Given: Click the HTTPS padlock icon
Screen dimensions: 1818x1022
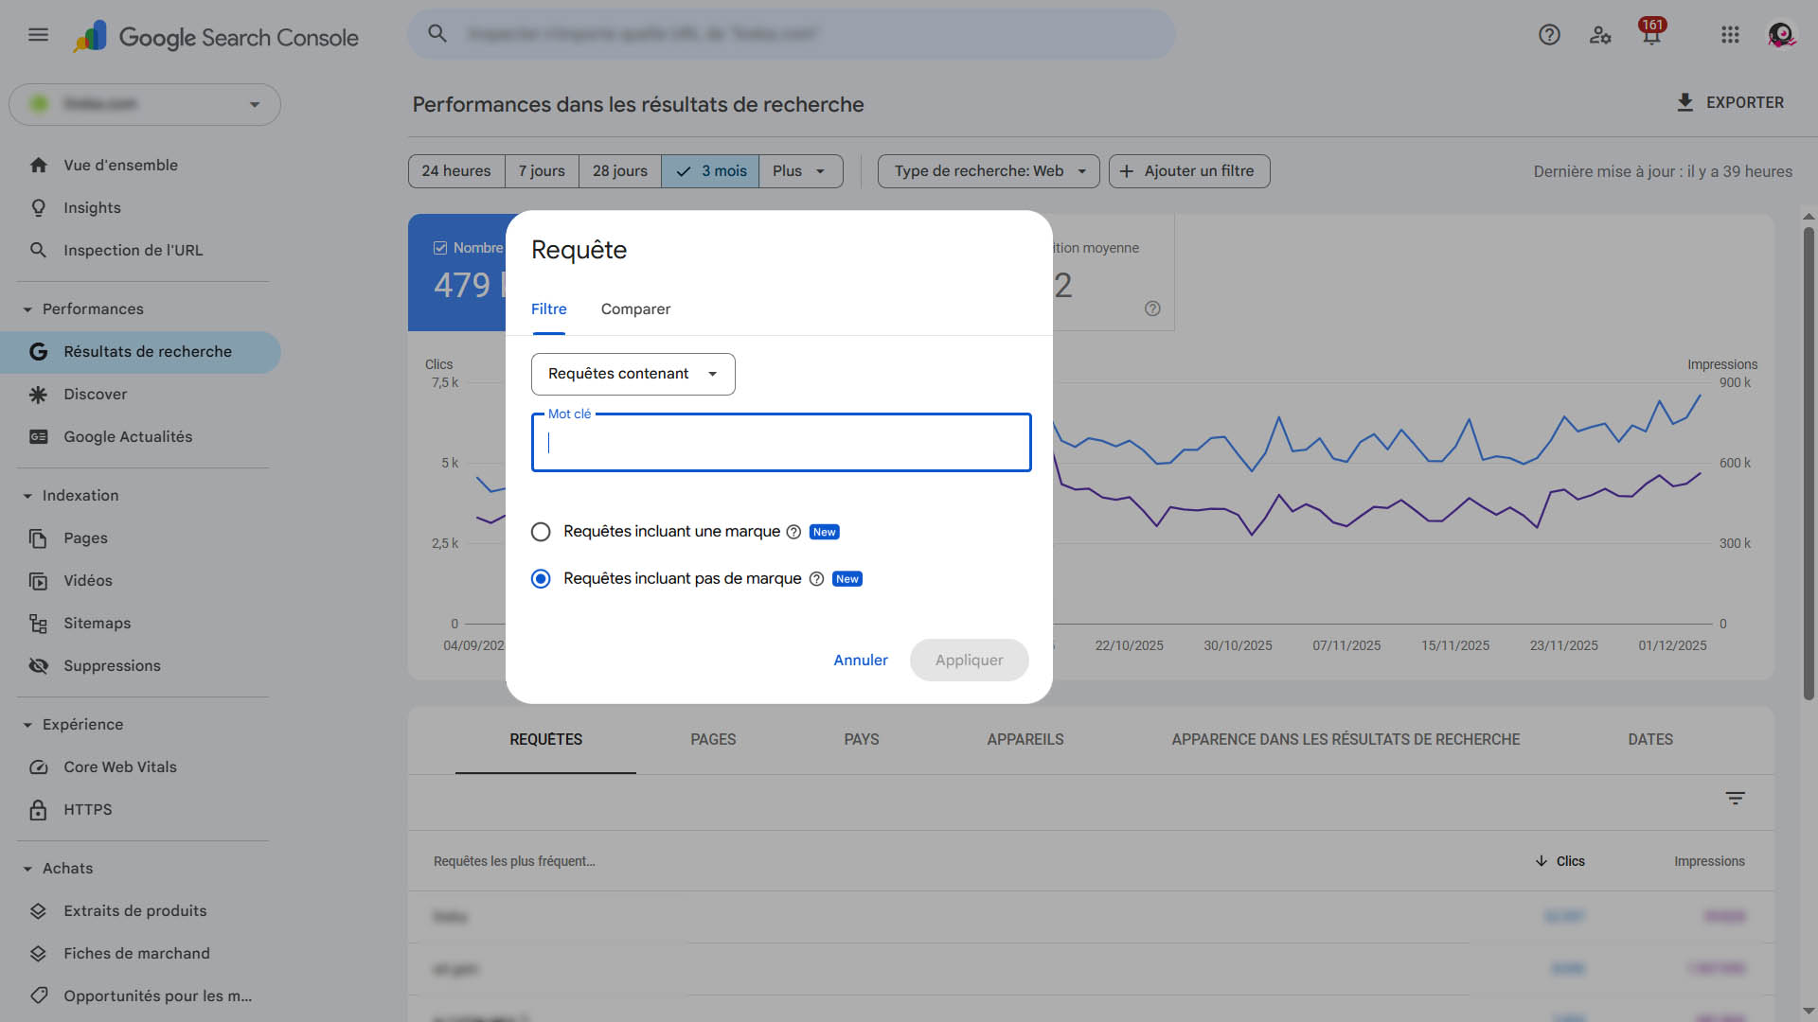Looking at the screenshot, I should click(x=38, y=809).
